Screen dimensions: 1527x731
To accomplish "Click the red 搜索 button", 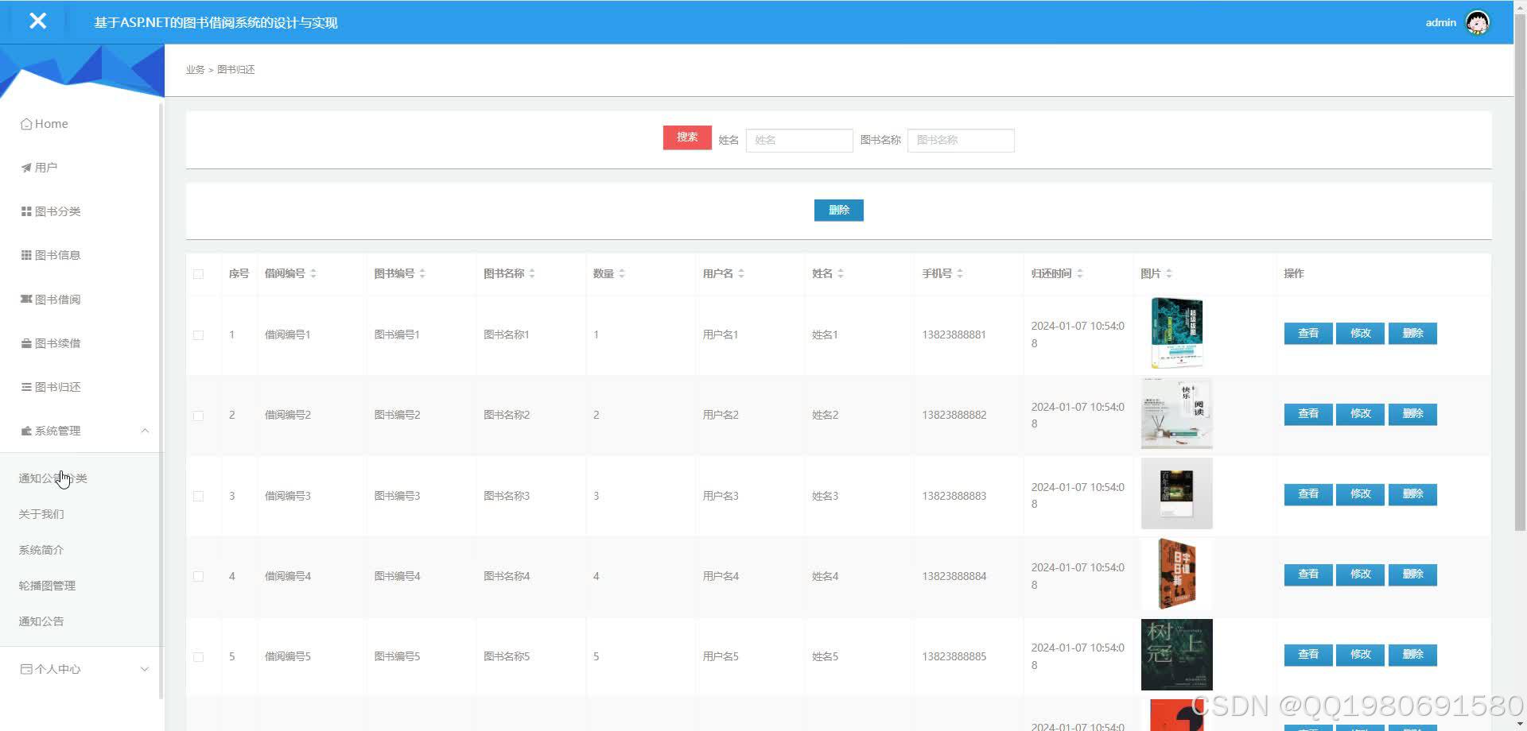I will pyautogui.click(x=687, y=137).
